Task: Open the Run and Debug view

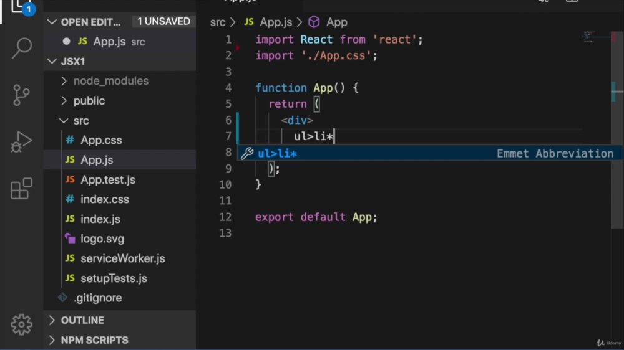Action: pos(21,142)
